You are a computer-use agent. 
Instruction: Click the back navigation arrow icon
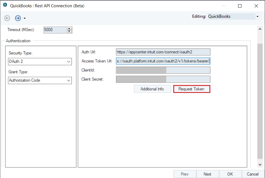click(7, 18)
